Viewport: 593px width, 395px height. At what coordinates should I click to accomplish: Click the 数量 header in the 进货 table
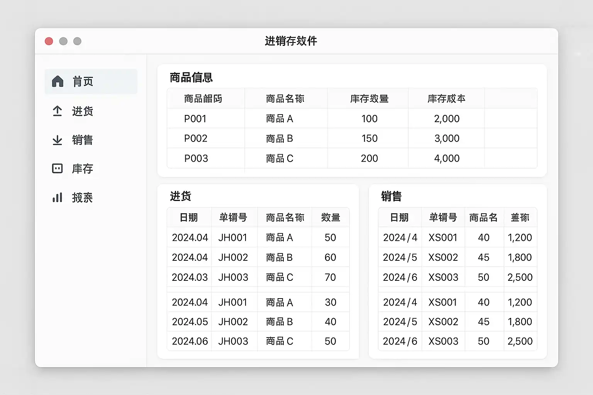[330, 218]
